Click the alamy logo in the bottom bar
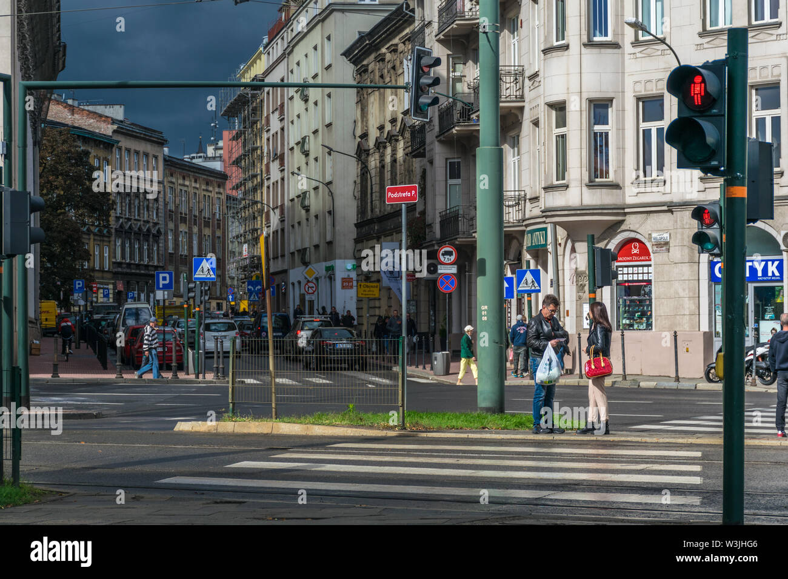The width and height of the screenshot is (788, 579). point(61,552)
